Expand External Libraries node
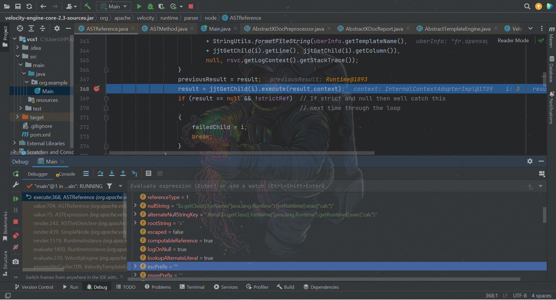Image resolution: width=556 pixels, height=300 pixels. (14, 143)
